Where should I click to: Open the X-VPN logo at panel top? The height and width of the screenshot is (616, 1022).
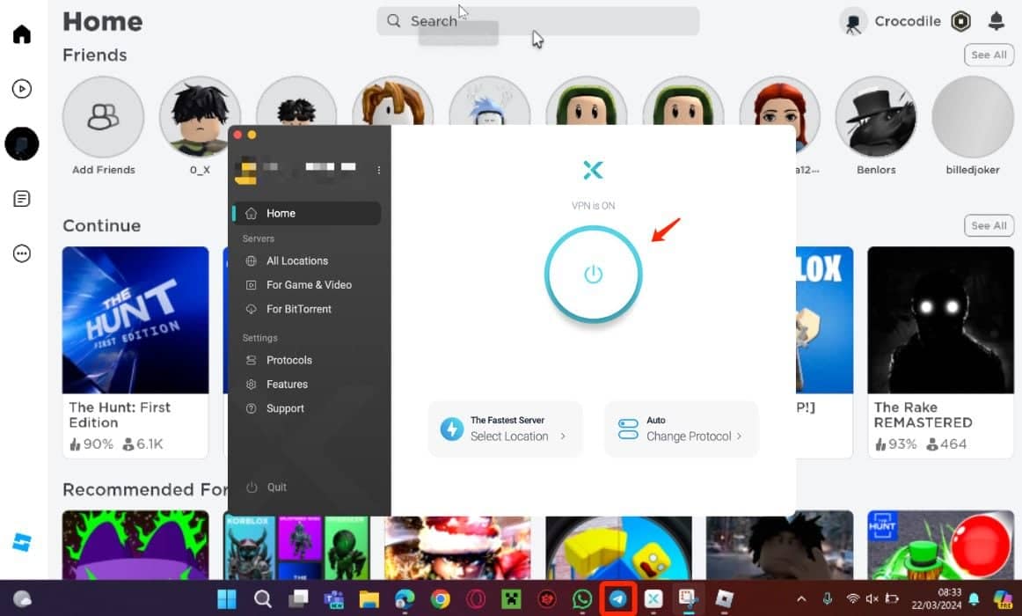coord(593,170)
